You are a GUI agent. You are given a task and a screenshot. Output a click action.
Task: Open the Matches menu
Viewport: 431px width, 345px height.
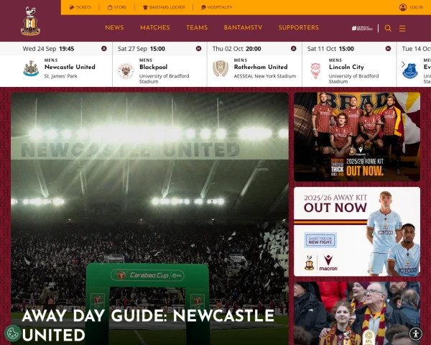[155, 28]
